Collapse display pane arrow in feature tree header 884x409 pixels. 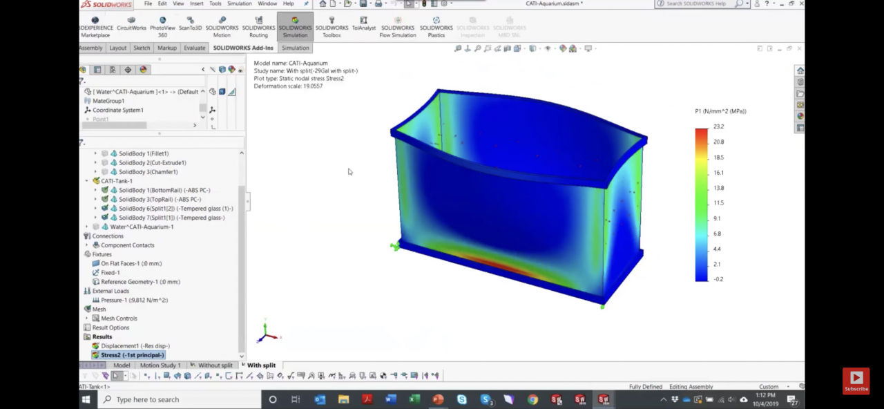203,70
